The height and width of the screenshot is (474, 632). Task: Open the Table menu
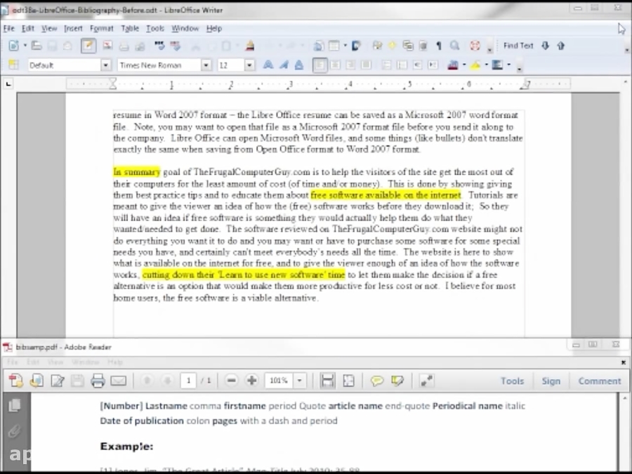(x=129, y=29)
